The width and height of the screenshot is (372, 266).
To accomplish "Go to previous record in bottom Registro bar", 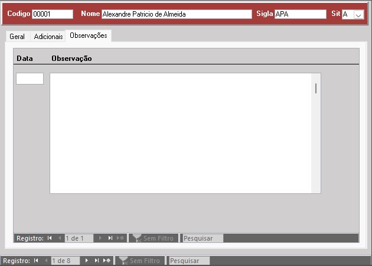I will [x=46, y=261].
